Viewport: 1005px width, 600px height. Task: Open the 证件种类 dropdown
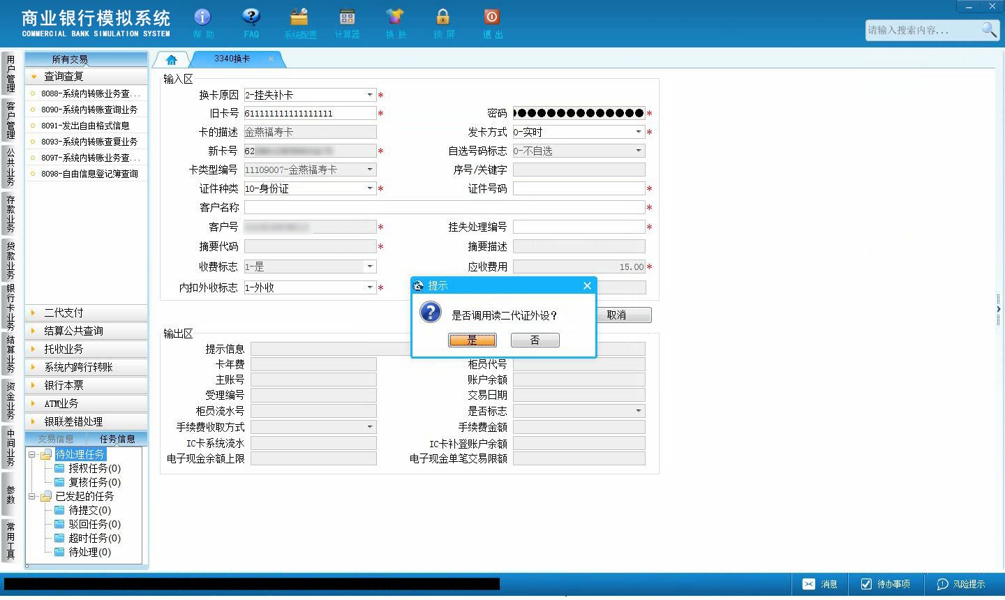[370, 188]
